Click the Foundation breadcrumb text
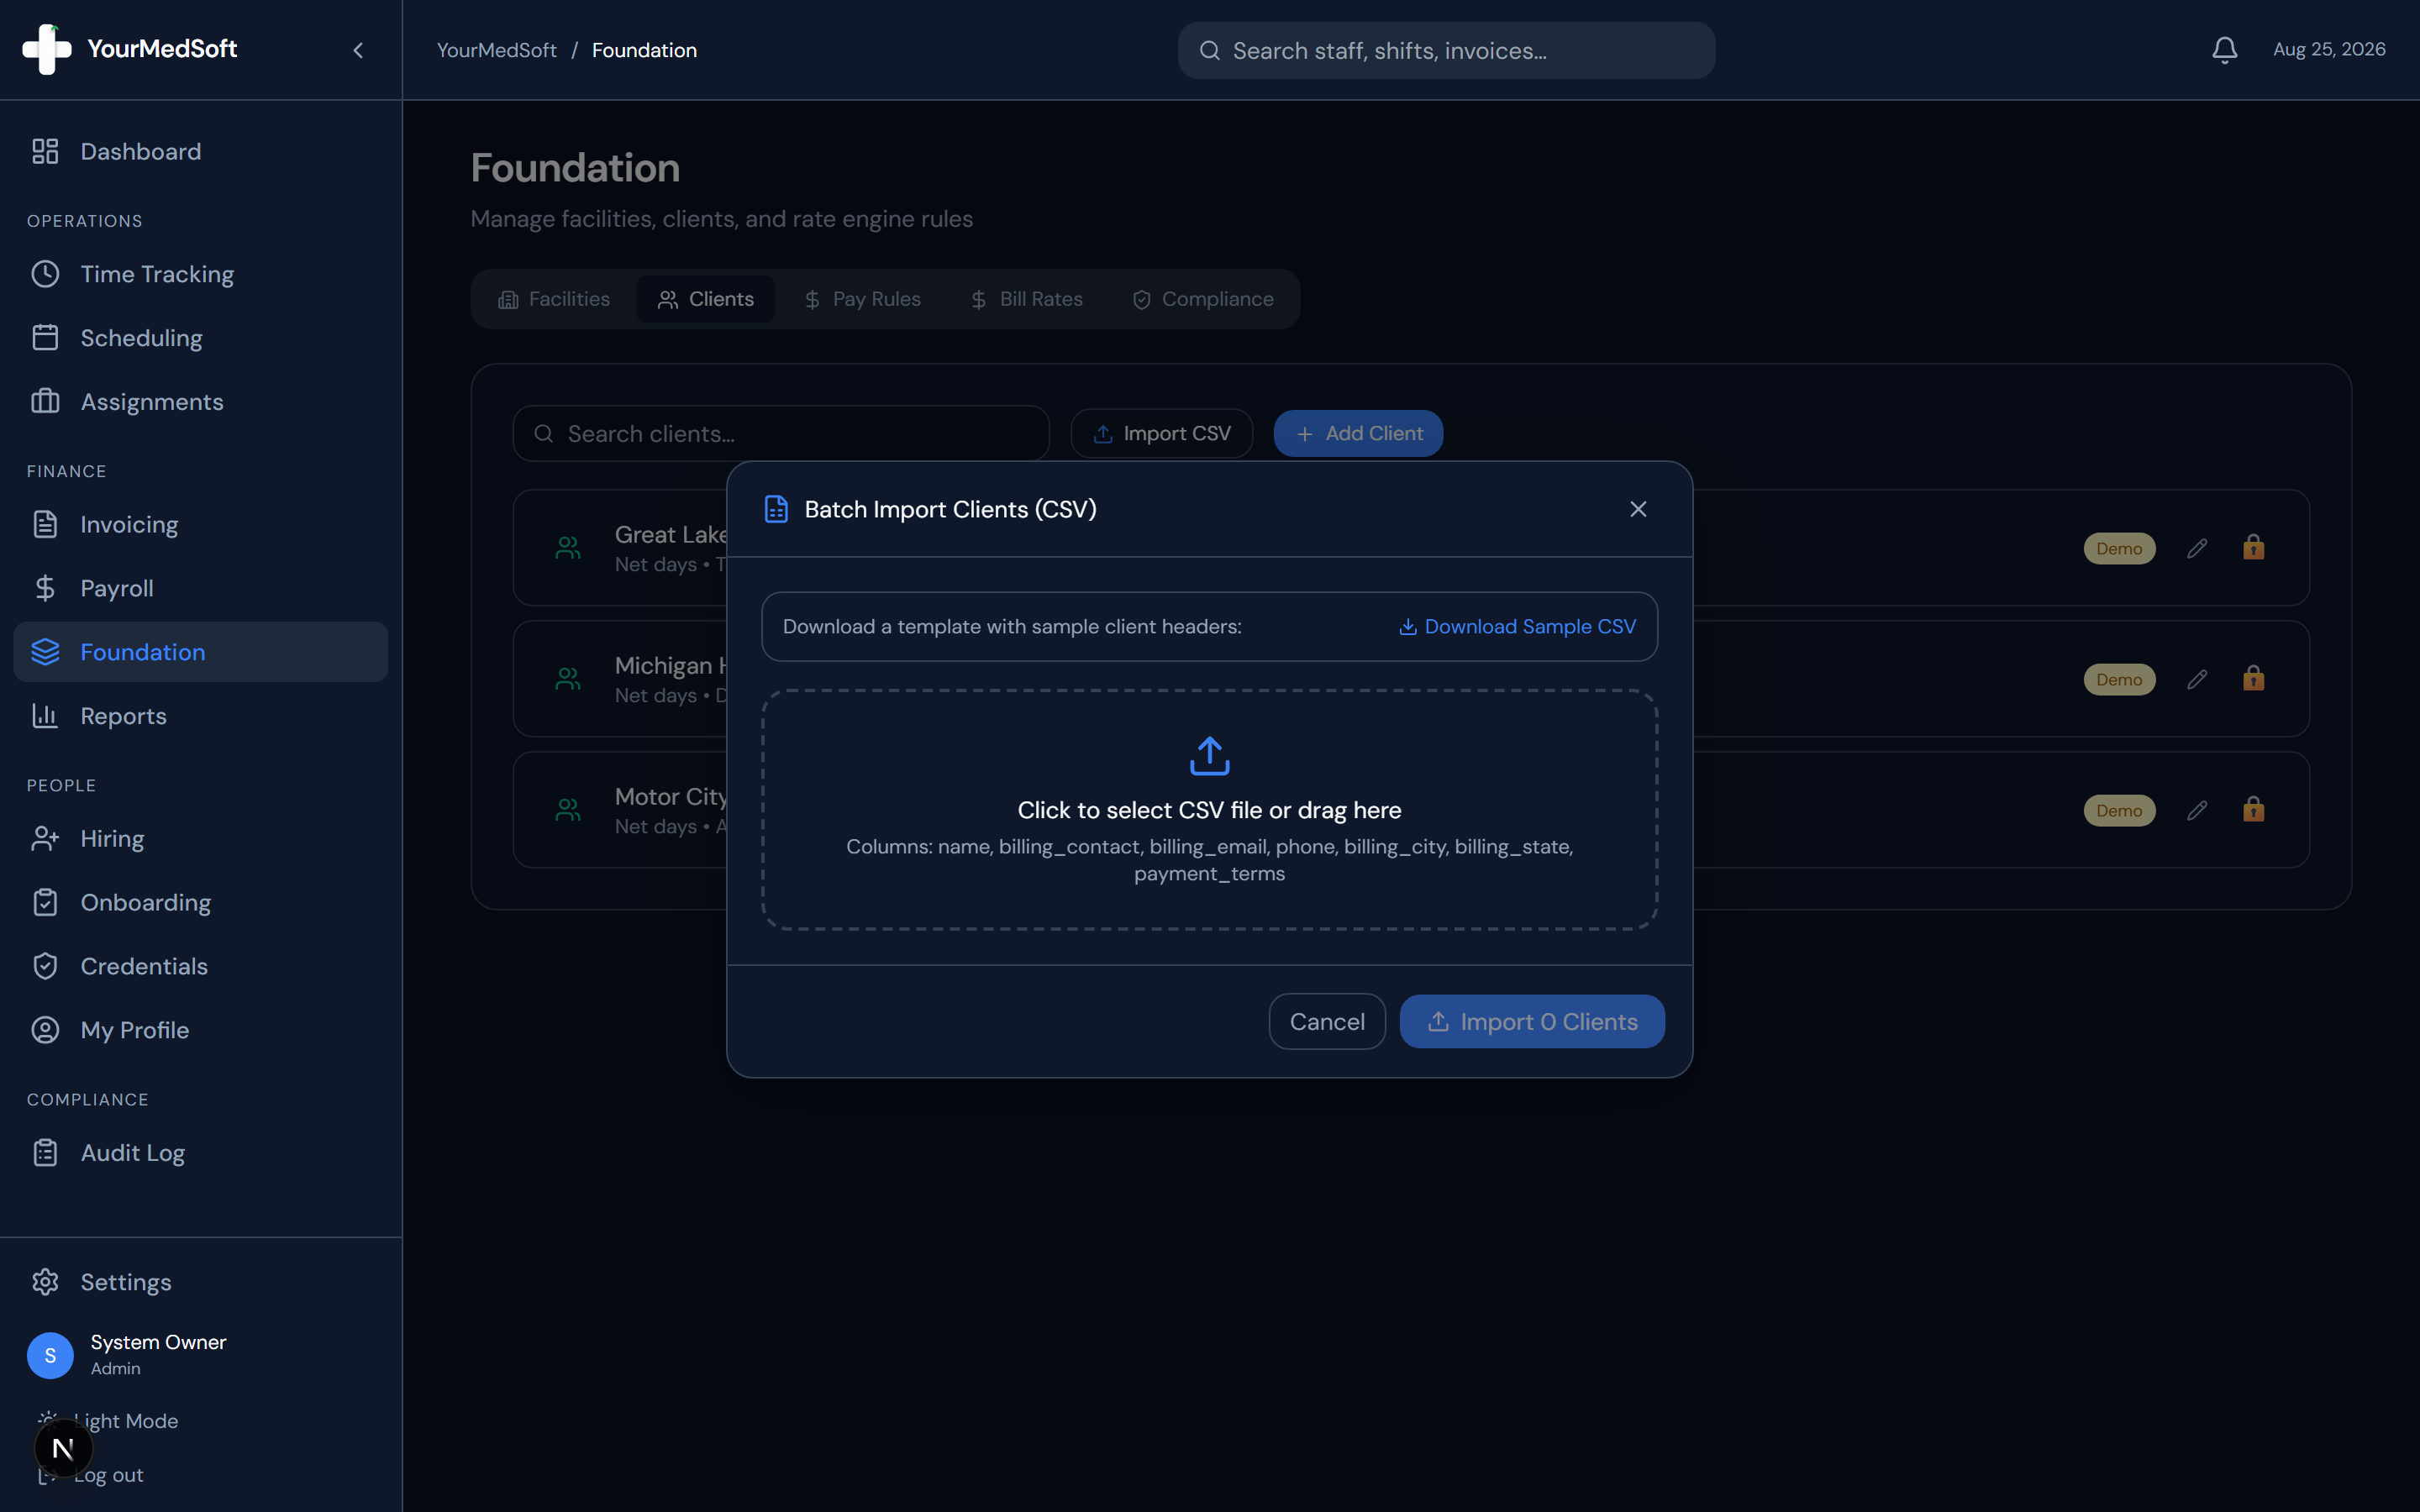Viewport: 2420px width, 1512px height. [x=644, y=50]
